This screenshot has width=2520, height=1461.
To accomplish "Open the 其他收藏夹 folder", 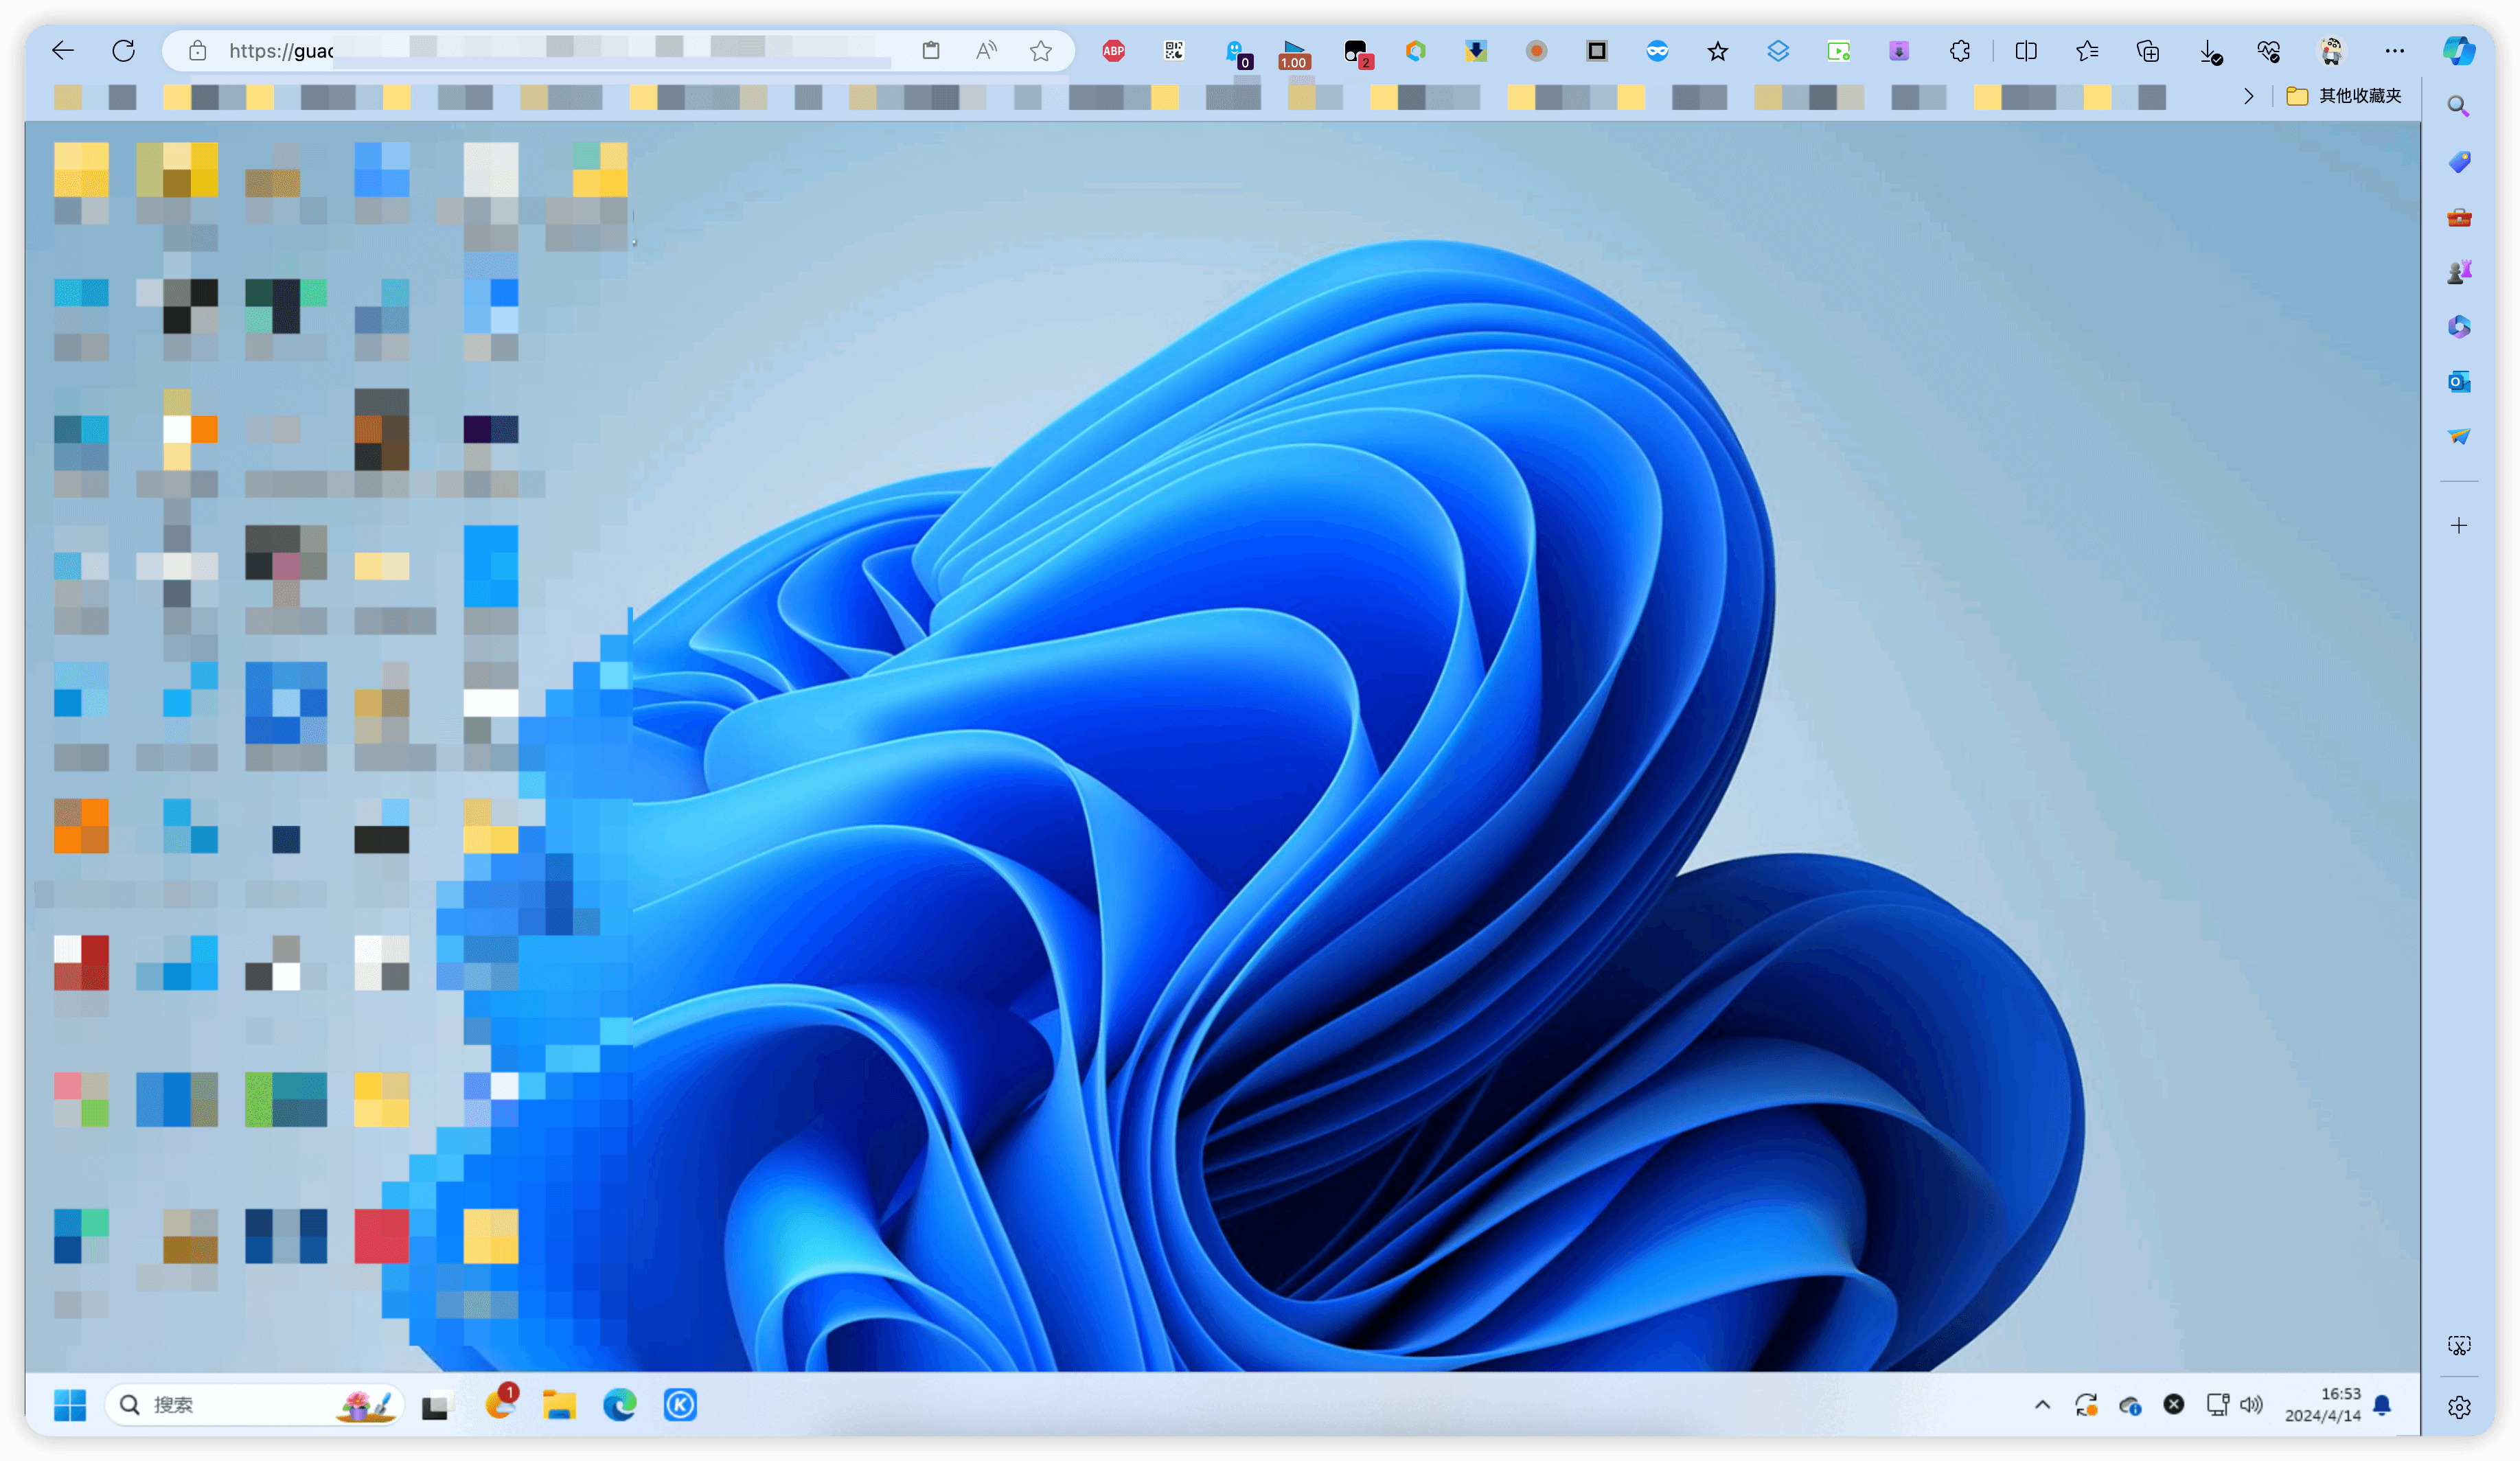I will tap(2344, 96).
